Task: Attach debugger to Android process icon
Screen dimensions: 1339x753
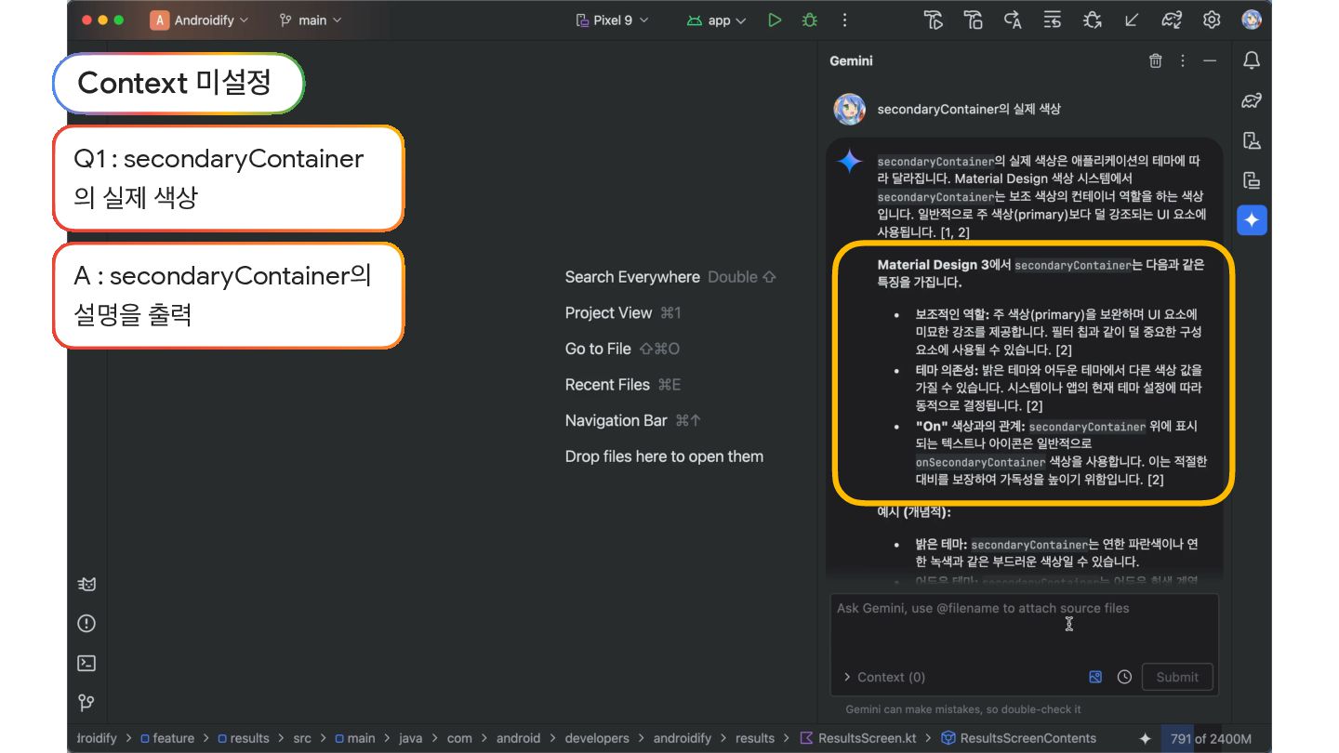Action: [1093, 20]
